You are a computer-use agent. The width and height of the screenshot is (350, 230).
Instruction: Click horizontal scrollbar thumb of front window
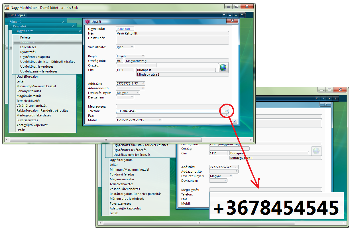click(106, 140)
